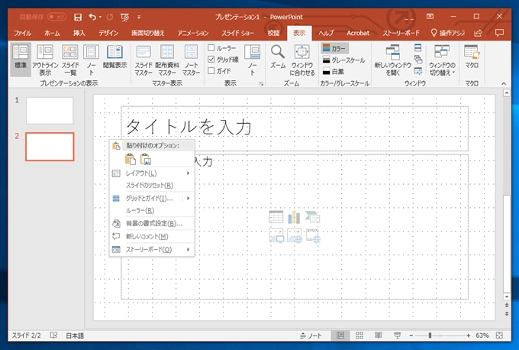Choose Format Background (背景の書式設定) menu entry
519x350 pixels.
pos(153,223)
